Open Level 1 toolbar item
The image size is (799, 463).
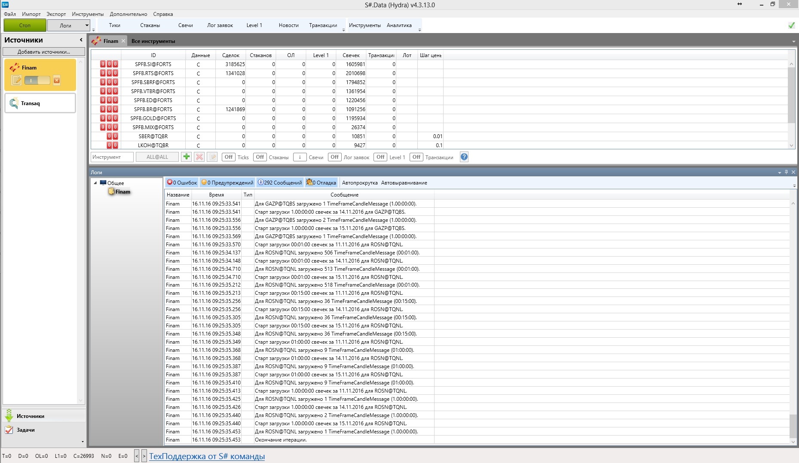(254, 25)
